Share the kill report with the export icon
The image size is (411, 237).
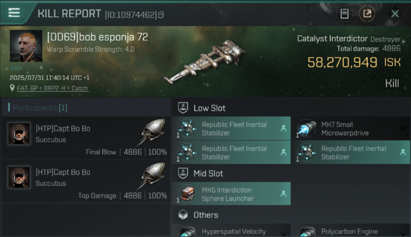(x=367, y=14)
